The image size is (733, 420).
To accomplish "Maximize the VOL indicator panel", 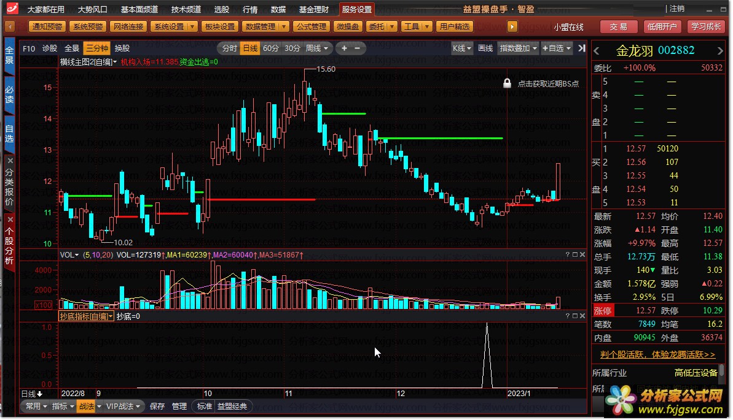I will coord(575,255).
